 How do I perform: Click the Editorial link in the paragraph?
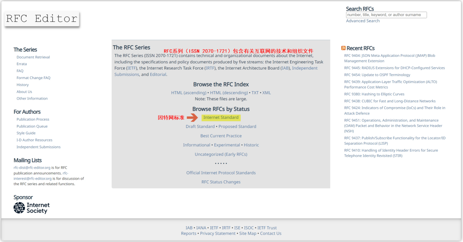point(158,74)
